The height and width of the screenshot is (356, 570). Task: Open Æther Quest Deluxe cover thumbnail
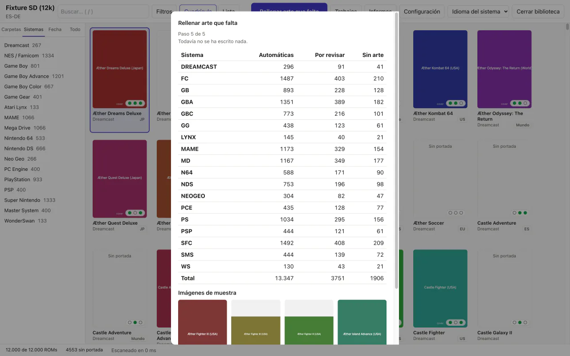coord(120,179)
